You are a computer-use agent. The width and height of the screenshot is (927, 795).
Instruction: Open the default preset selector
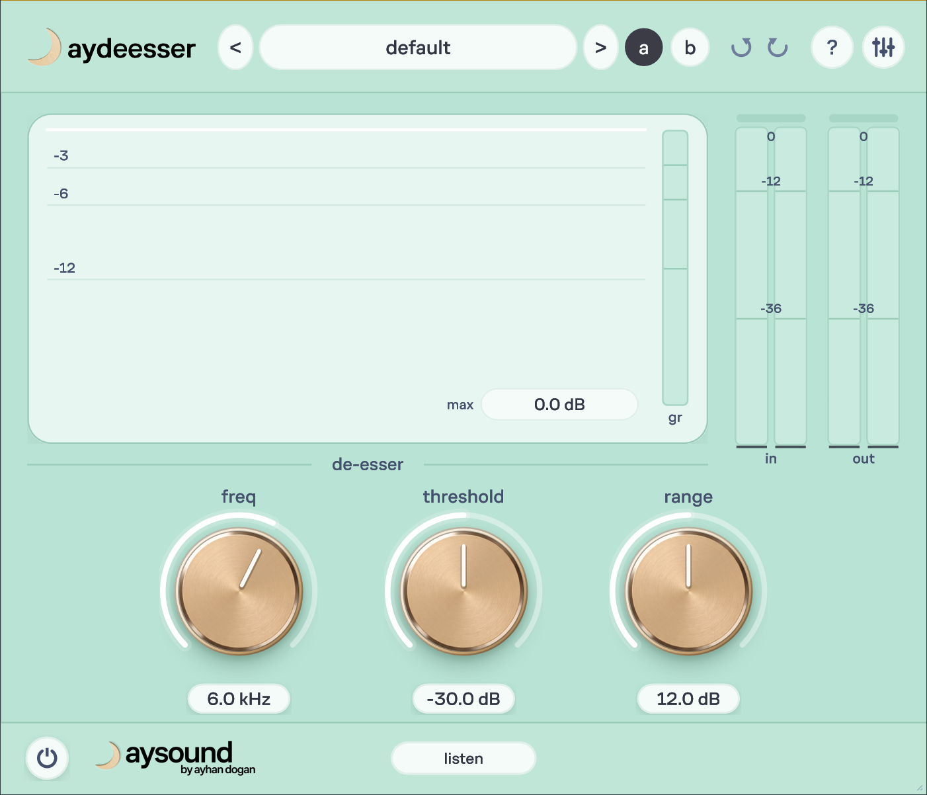[x=418, y=48]
